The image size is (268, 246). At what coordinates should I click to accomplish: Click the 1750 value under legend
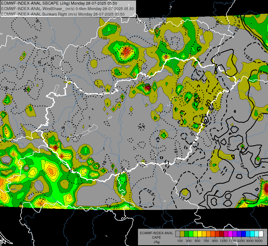232,241
